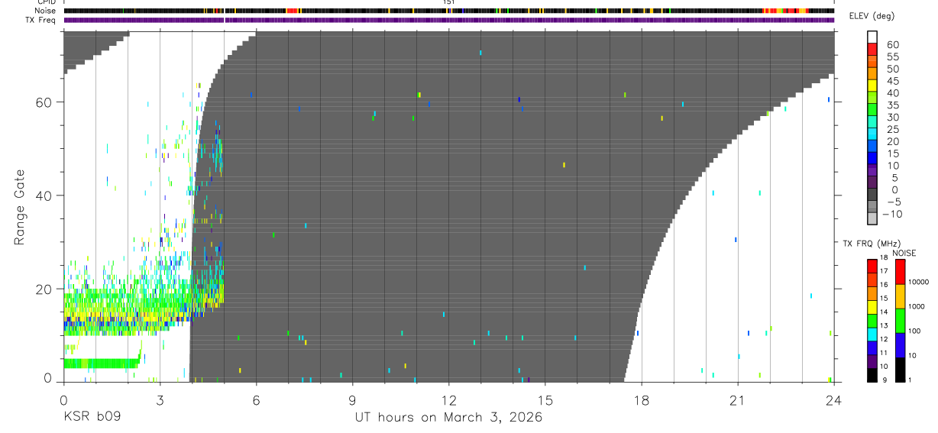Click the NOISE legend title

click(x=904, y=253)
